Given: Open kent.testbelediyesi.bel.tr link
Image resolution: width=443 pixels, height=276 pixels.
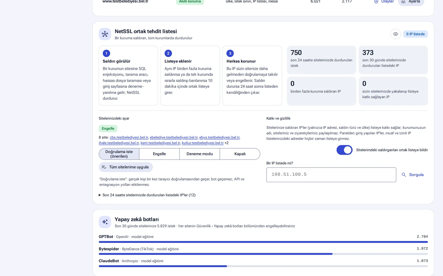Looking at the screenshot, I should [x=160, y=143].
